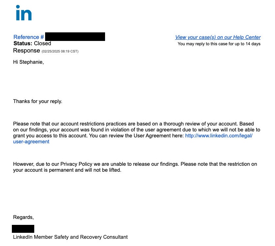Click the reply for up to 14 days note
The width and height of the screenshot is (275, 246).
click(219, 44)
